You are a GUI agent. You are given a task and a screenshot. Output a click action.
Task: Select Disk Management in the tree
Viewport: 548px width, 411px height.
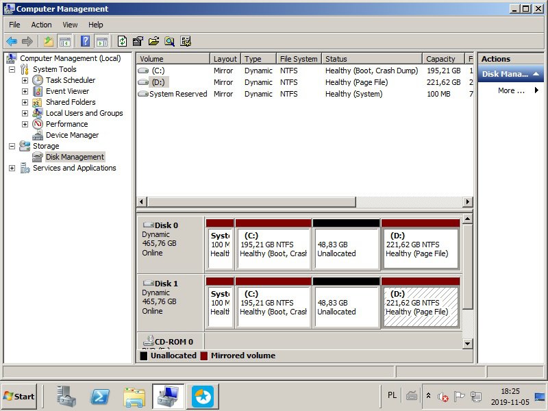coord(75,157)
